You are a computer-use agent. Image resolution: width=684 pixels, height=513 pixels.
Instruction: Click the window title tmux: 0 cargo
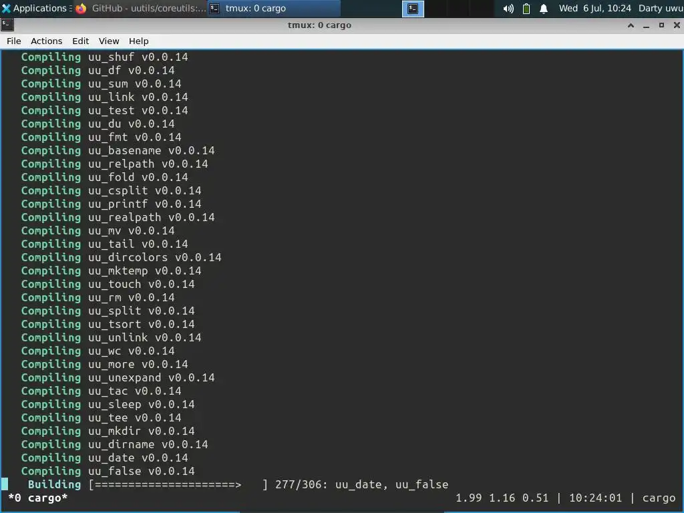click(319, 25)
